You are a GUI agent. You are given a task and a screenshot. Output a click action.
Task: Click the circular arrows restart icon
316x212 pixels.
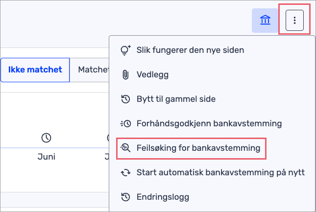pyautogui.click(x=125, y=172)
